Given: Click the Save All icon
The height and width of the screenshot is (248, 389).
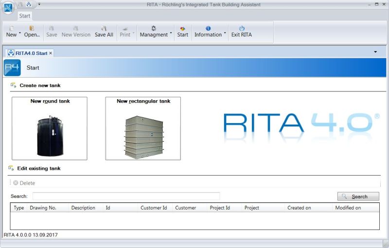Looking at the screenshot, I should [x=104, y=28].
